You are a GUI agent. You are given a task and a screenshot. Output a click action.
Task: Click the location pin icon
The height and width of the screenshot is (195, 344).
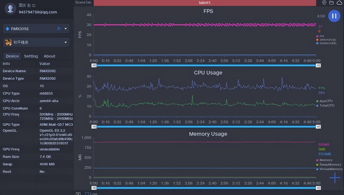coord(324,3)
